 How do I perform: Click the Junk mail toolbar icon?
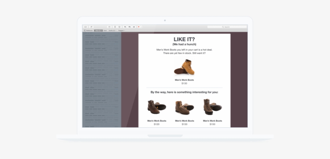click(x=120, y=27)
